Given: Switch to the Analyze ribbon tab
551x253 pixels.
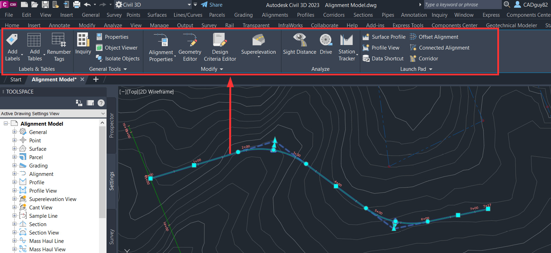Looking at the screenshot, I should coord(113,25).
